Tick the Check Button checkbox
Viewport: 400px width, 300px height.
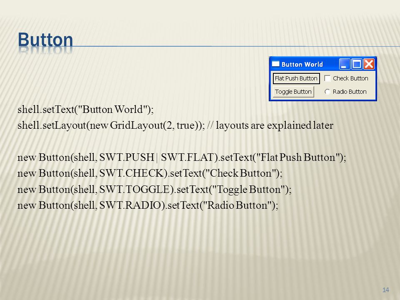click(327, 78)
